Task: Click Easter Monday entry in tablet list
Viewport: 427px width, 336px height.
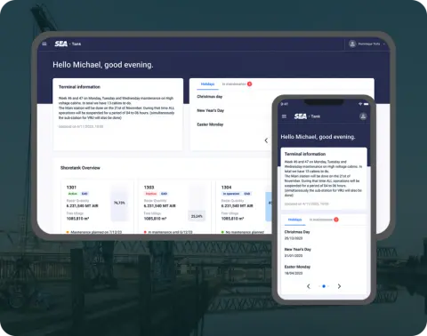Action: click(210, 124)
